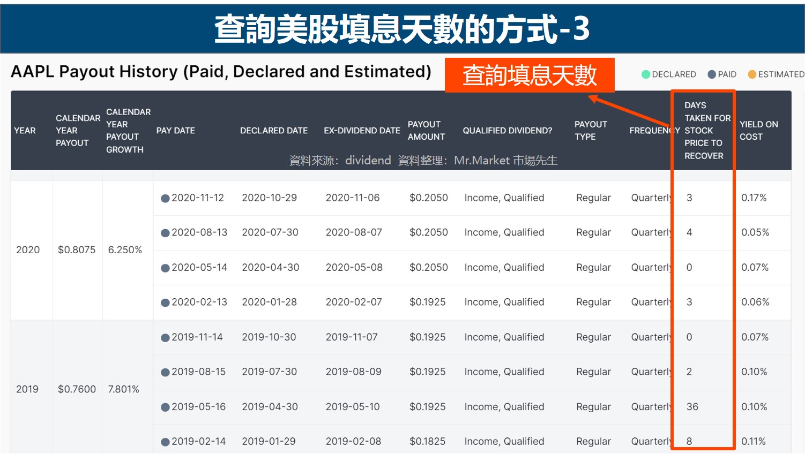Click paid status dot beside 2019-02-14
Viewport: 805px width, 454px height.
[x=166, y=442]
